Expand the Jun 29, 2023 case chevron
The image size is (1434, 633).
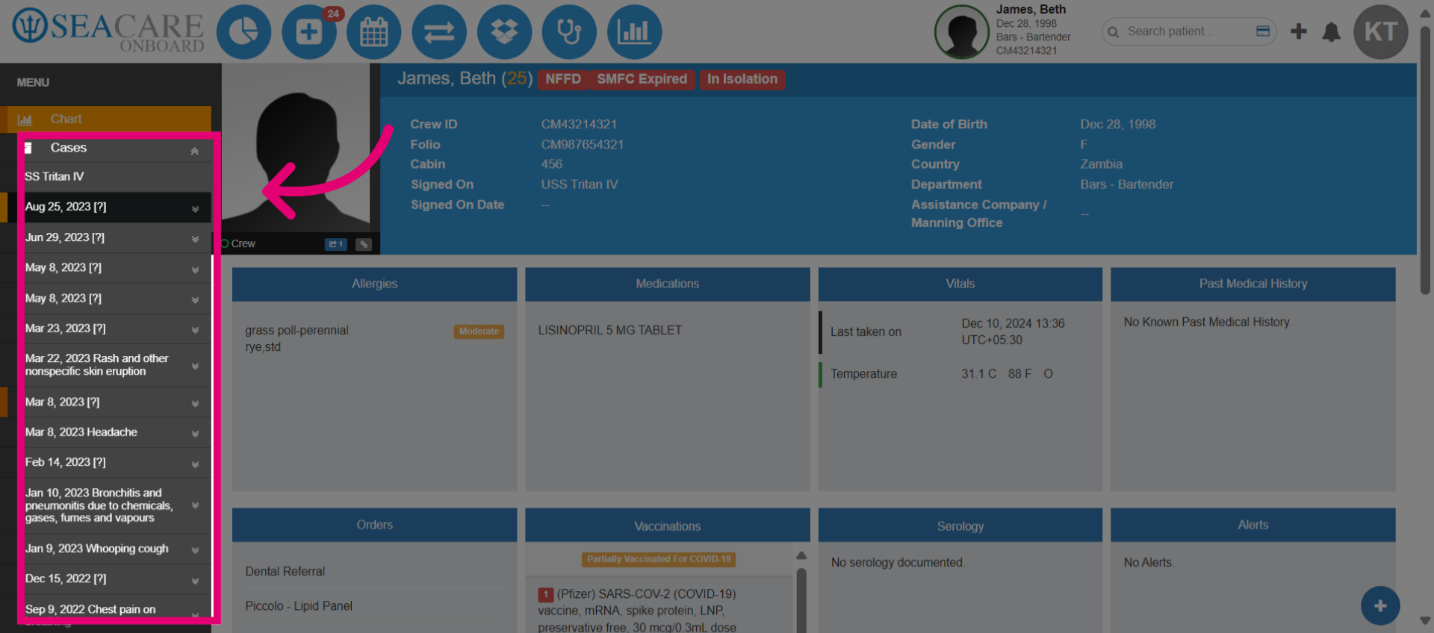tap(195, 240)
